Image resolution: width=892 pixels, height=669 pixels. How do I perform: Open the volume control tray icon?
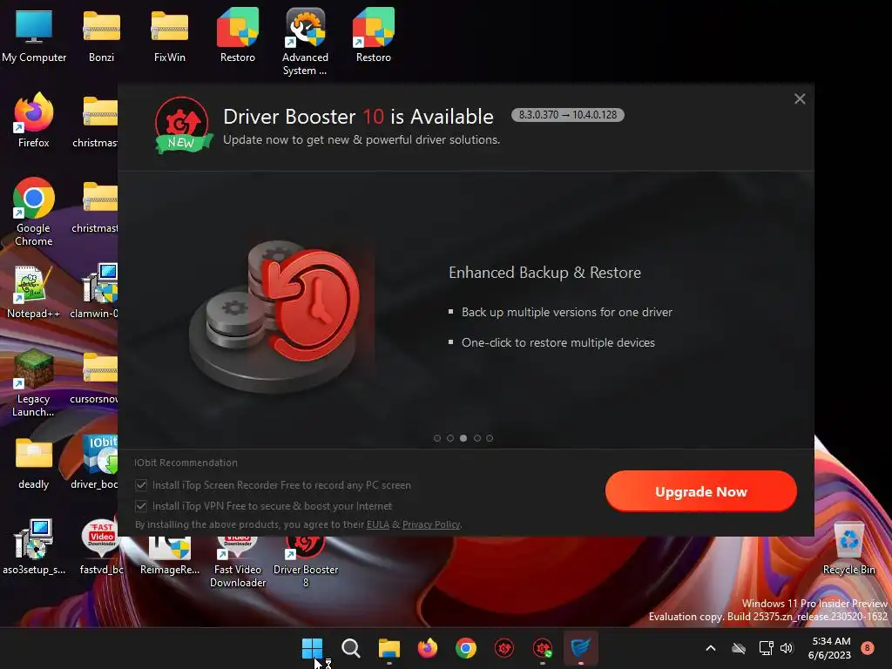coord(787,648)
